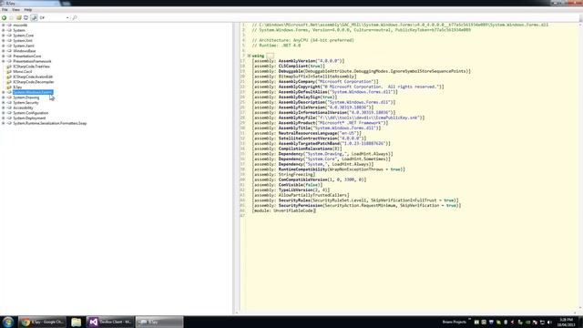Image resolution: width=583 pixels, height=328 pixels.
Task: Open Windows Explorer from the taskbar
Action: pos(77,322)
